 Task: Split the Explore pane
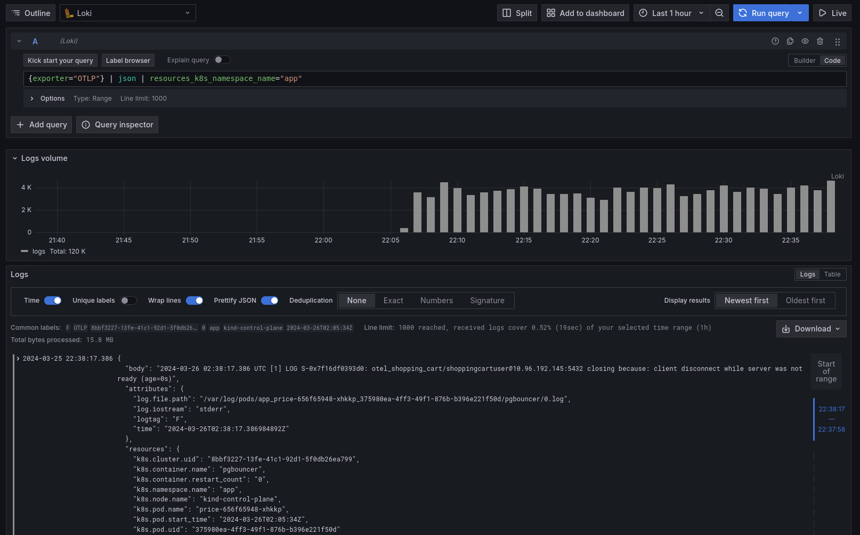(x=517, y=13)
